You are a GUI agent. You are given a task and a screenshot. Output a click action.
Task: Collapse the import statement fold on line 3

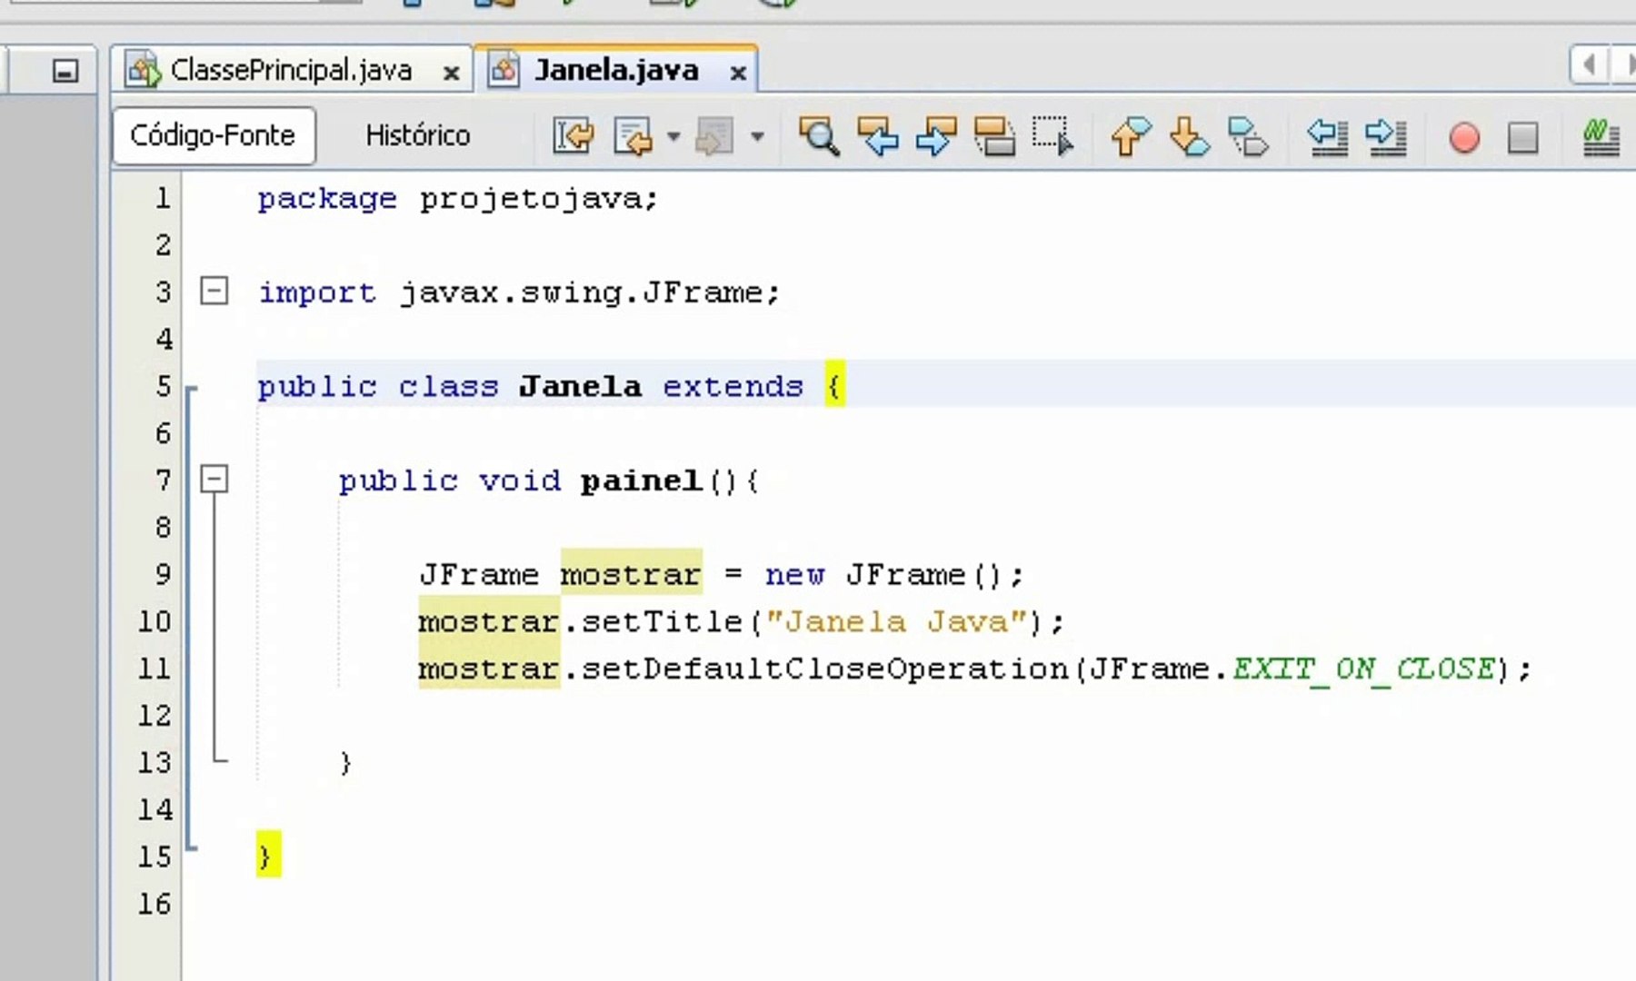pos(214,292)
